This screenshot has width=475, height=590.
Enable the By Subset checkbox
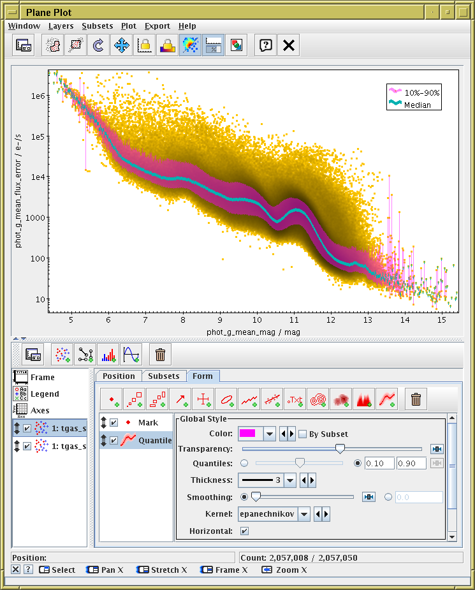click(x=303, y=434)
